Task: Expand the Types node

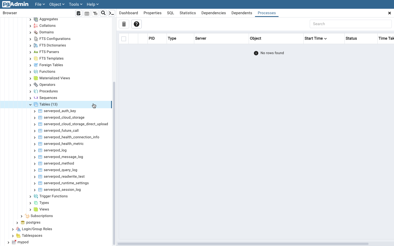Action: coord(30,203)
